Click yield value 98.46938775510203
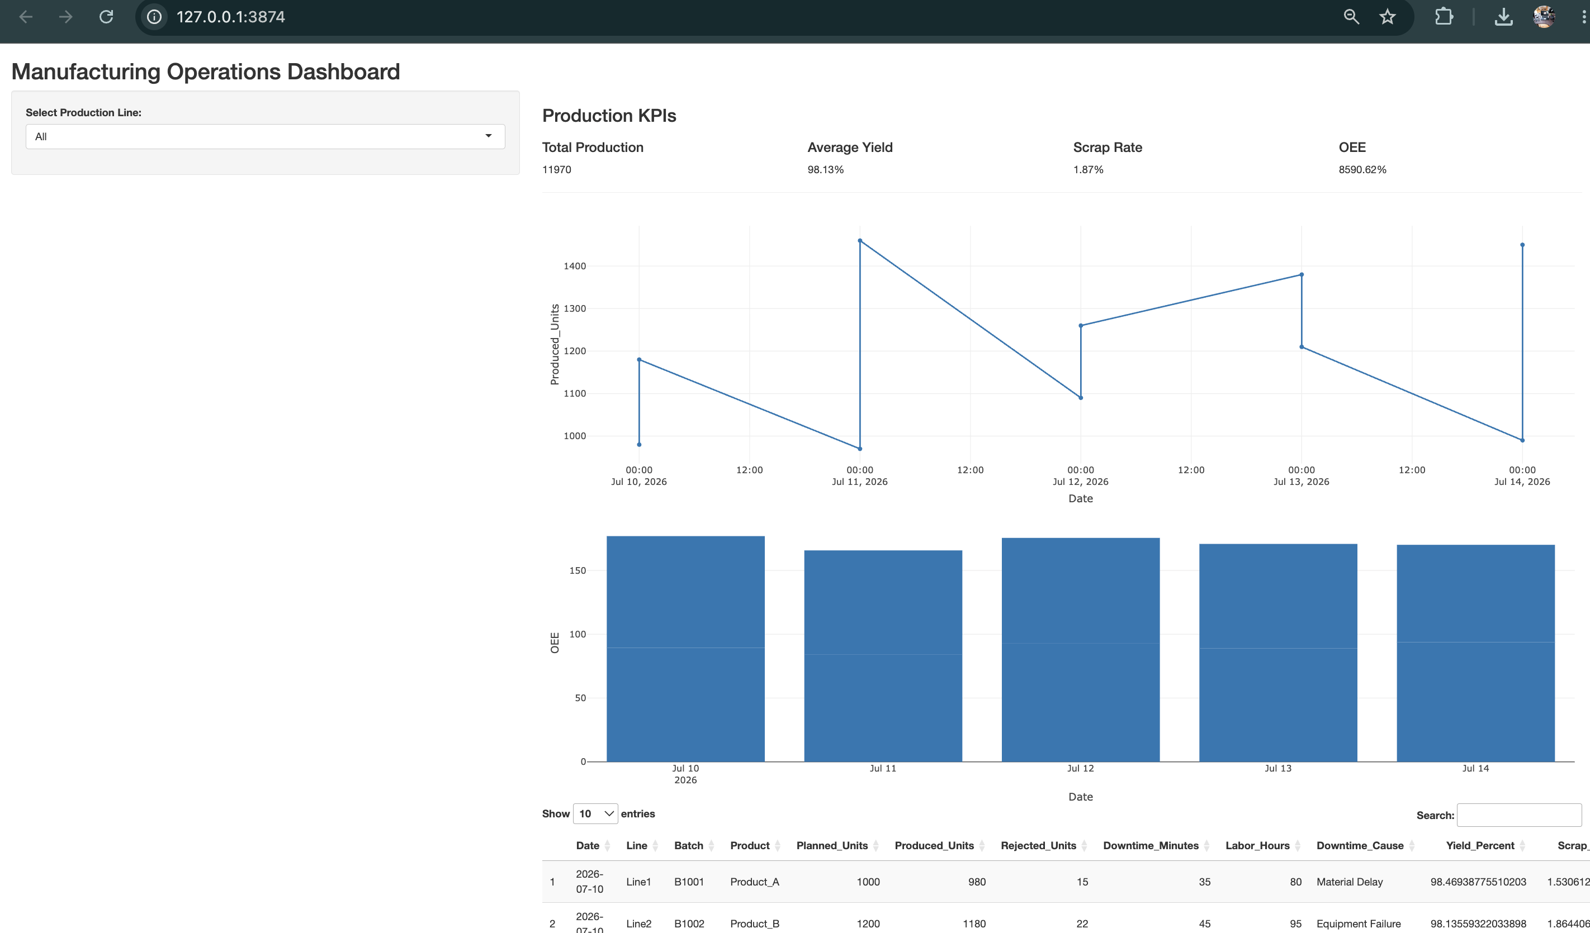Image resolution: width=1590 pixels, height=933 pixels. [x=1478, y=882]
